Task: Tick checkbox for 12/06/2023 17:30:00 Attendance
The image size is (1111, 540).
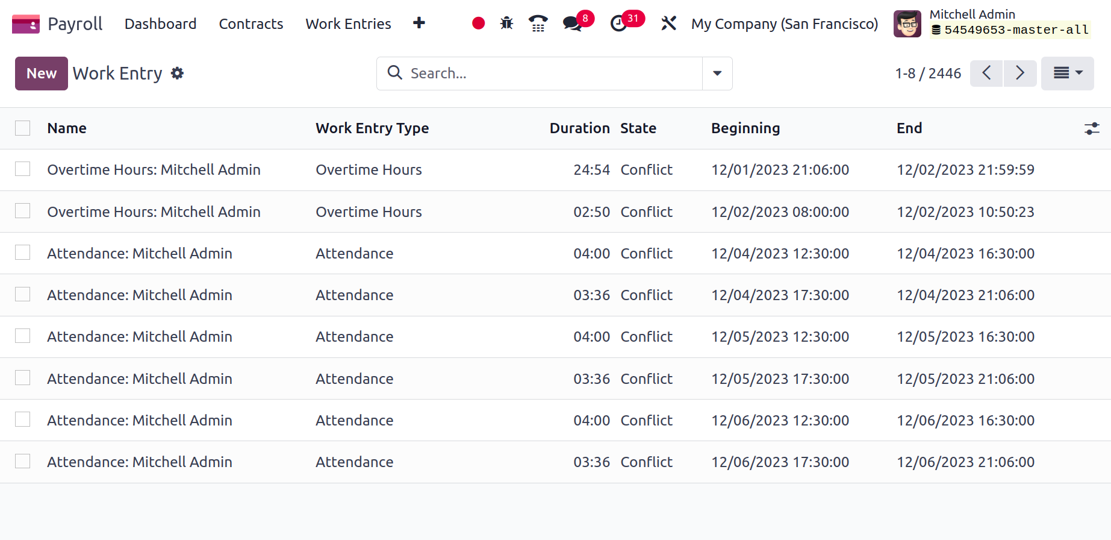Action: tap(23, 462)
